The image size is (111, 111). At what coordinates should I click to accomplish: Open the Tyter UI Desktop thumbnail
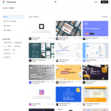(95, 72)
